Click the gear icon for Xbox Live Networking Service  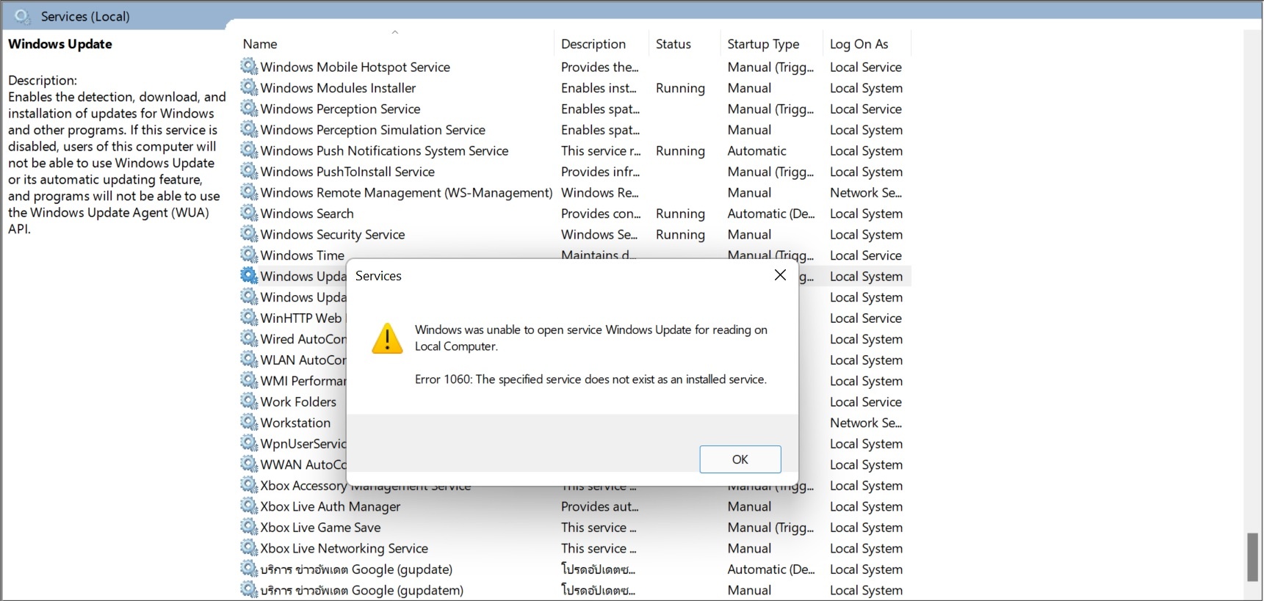249,547
